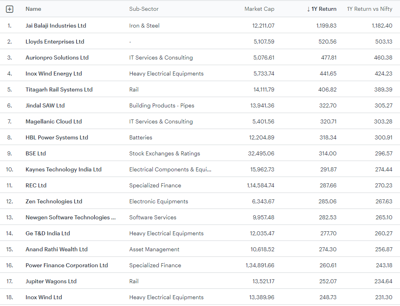This screenshot has width=400, height=306.
Task: Click Building Products - Pipes cell
Action: point(162,105)
